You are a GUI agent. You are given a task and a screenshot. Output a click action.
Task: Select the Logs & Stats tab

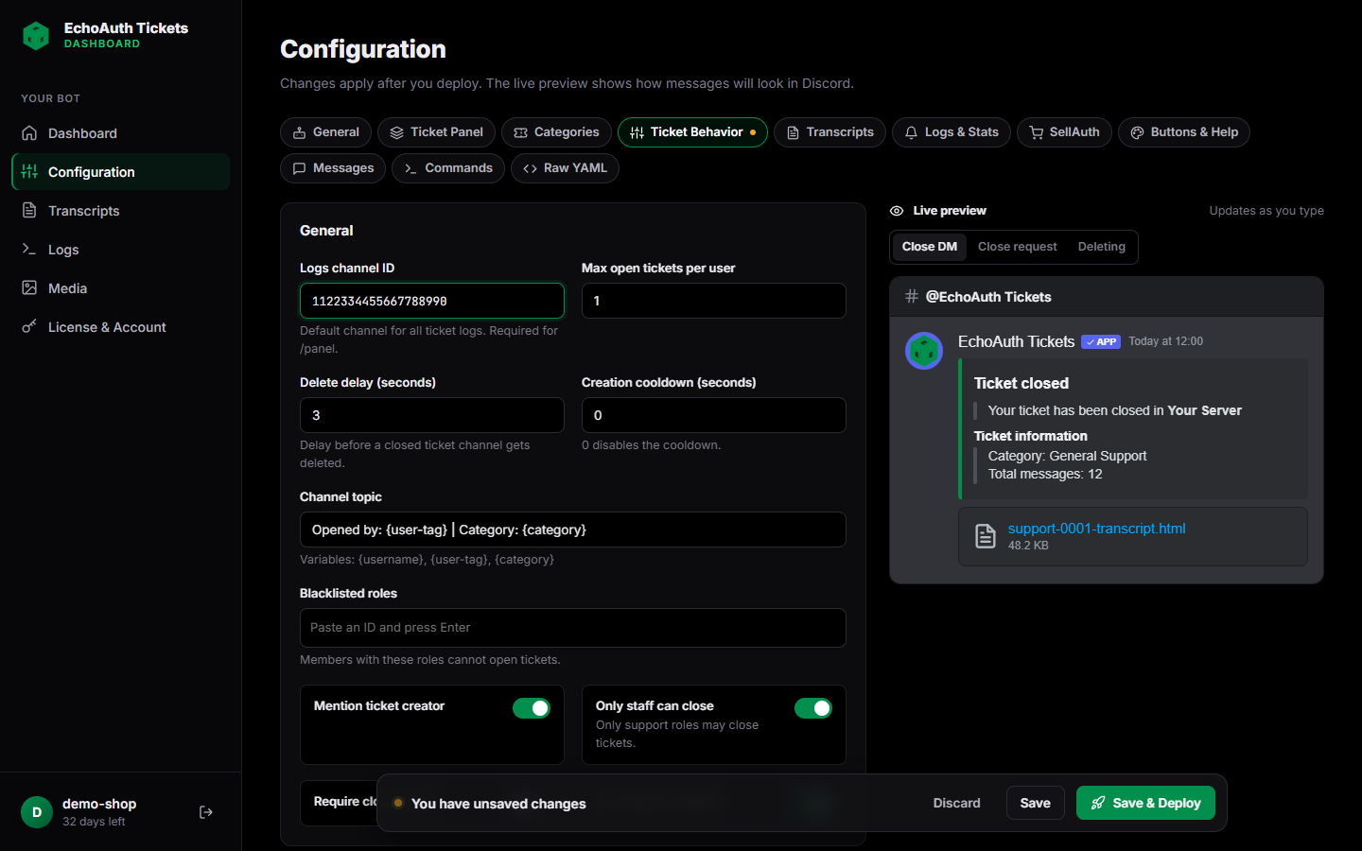pyautogui.click(x=952, y=132)
